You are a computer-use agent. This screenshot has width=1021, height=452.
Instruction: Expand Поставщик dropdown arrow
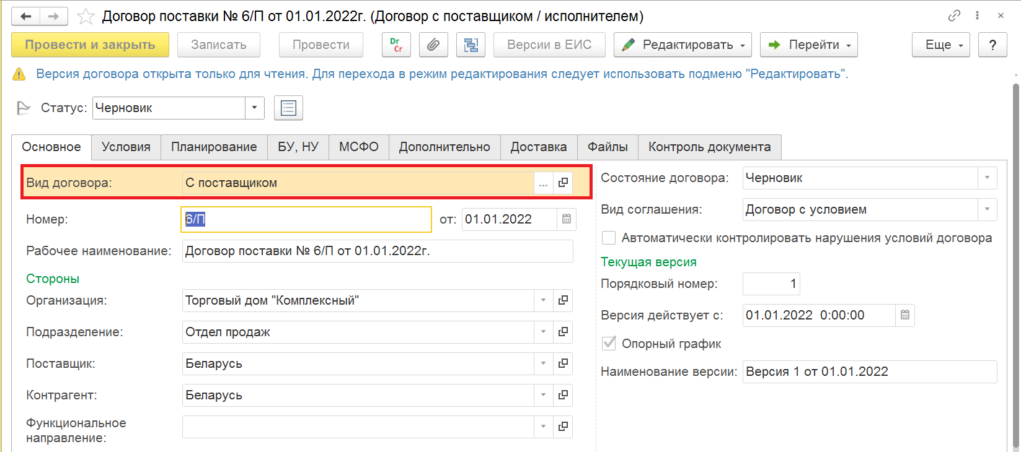click(543, 363)
